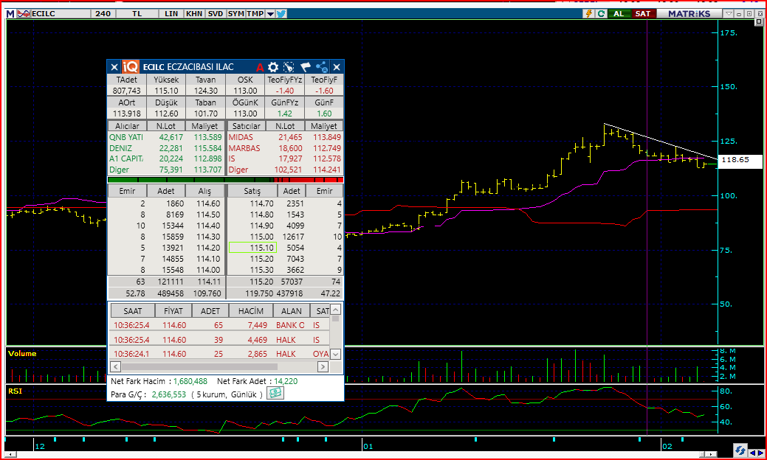Image resolution: width=767 pixels, height=460 pixels.
Task: Click the SAAT column header in trades table
Action: click(x=133, y=310)
